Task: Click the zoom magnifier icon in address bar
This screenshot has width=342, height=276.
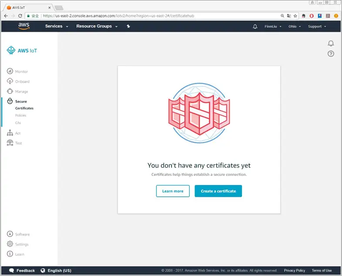Action: tap(282, 16)
